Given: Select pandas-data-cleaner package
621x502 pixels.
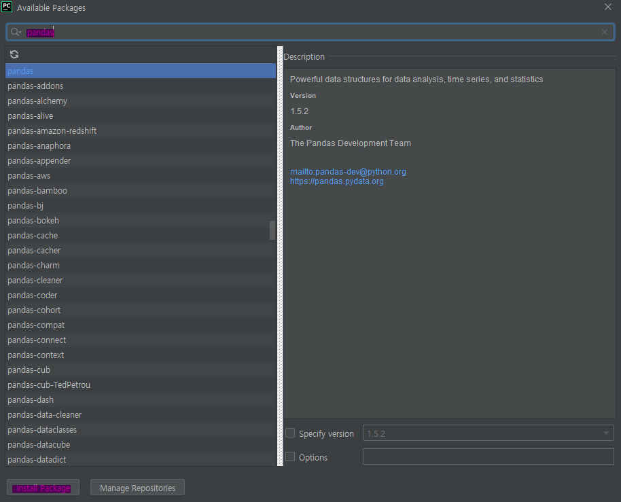Looking at the screenshot, I should click(141, 414).
